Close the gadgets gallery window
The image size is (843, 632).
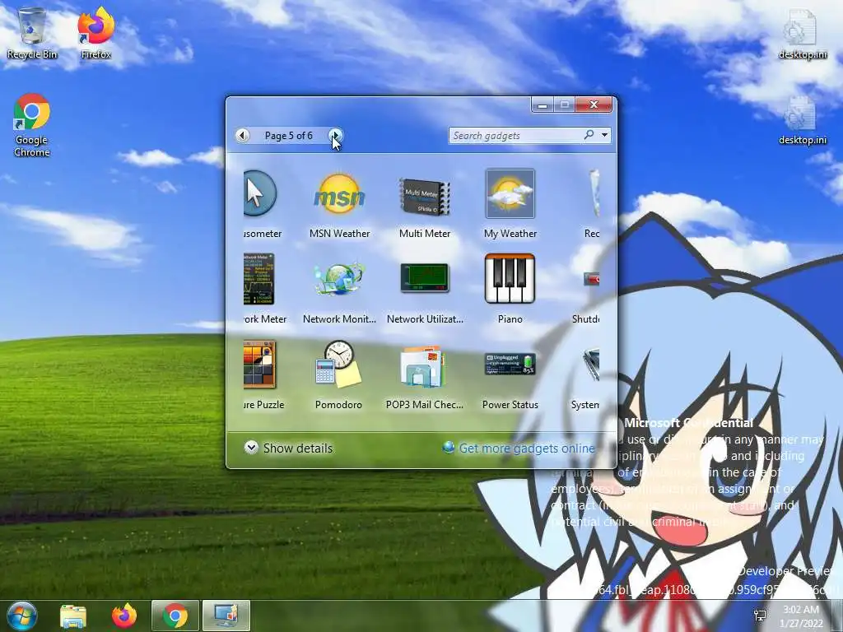[x=594, y=105]
